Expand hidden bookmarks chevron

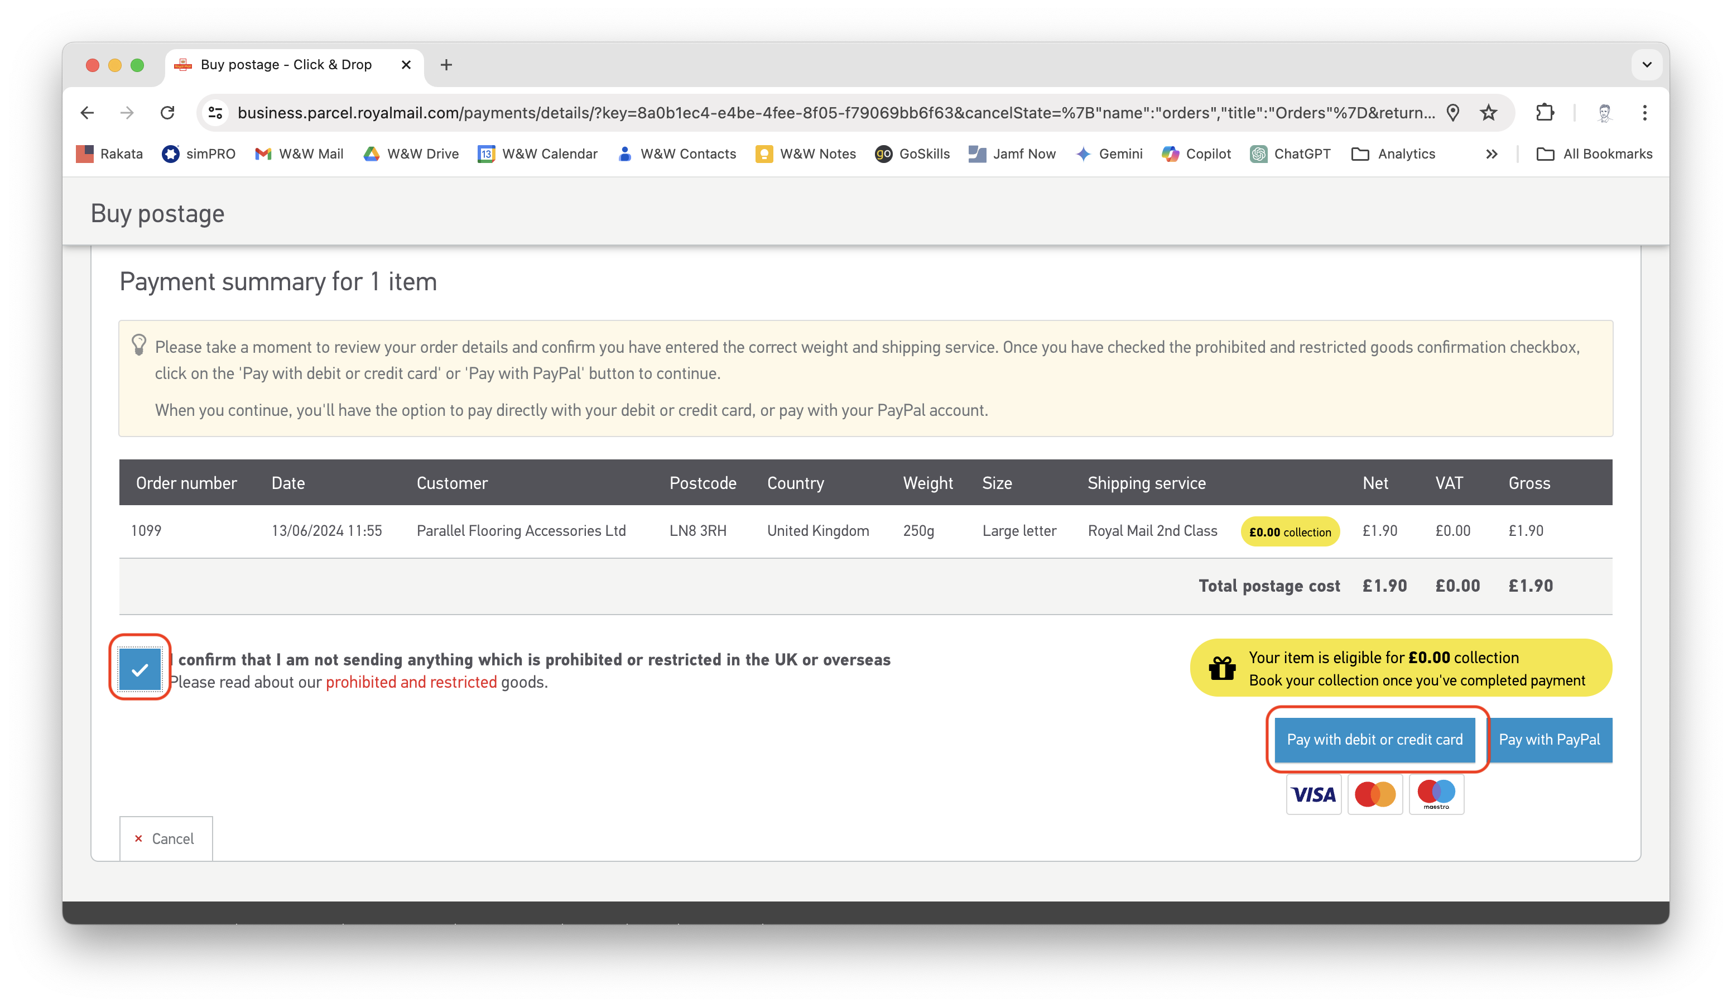click(x=1491, y=154)
